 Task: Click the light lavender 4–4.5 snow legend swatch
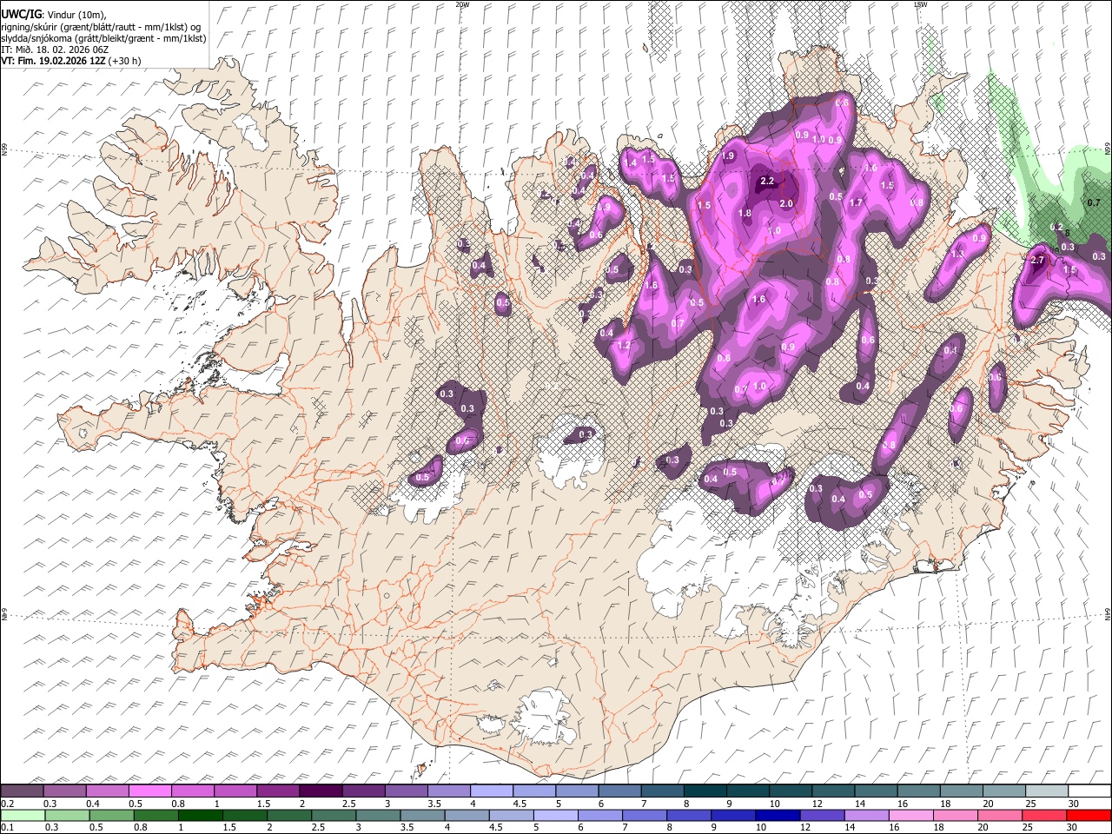point(492,791)
